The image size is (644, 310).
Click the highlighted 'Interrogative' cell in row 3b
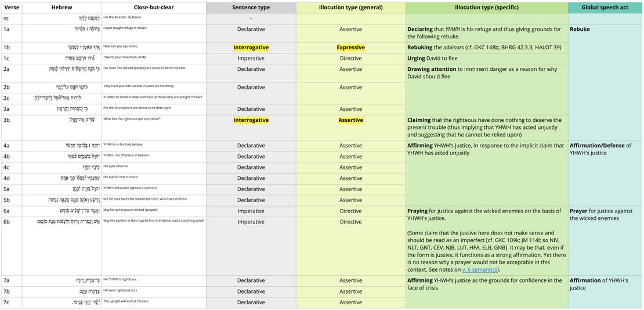pos(251,120)
